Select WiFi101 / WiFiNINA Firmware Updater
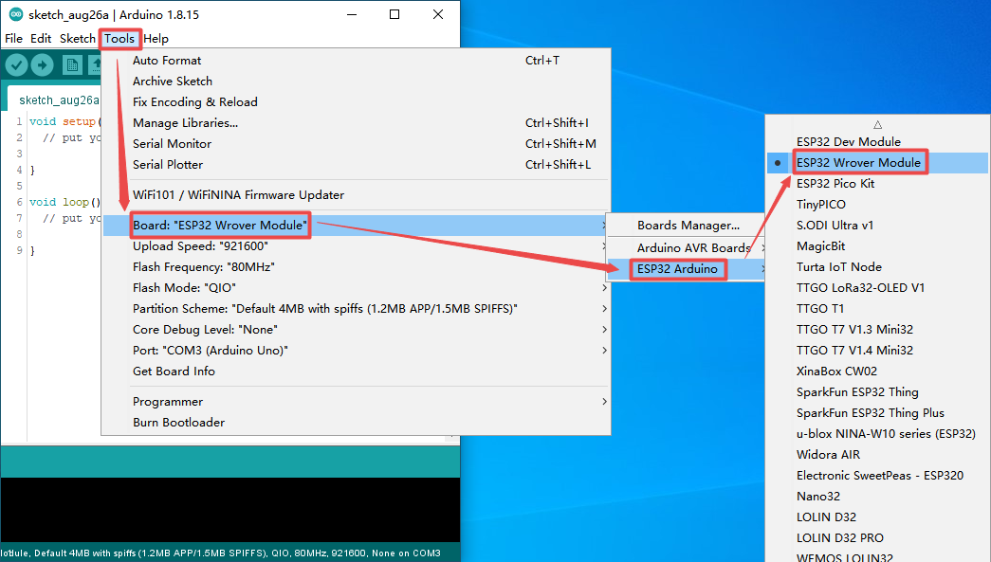 click(356, 195)
